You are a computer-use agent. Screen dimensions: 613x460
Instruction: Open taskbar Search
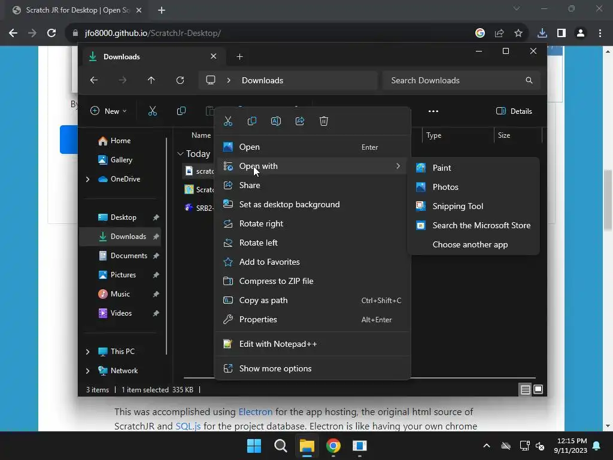281,446
